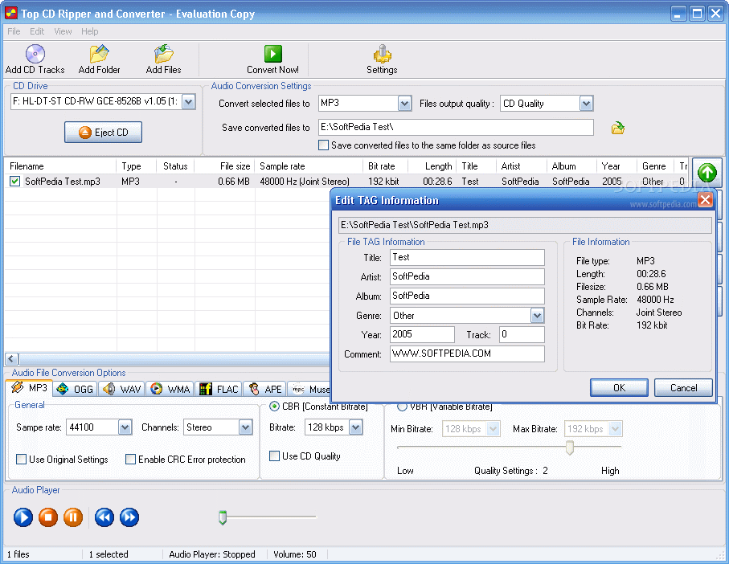Open the CD Drive dropdown
This screenshot has height=564, width=729.
pyautogui.click(x=188, y=102)
